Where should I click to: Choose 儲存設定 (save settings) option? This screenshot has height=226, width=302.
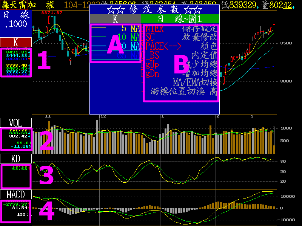[x=200, y=29]
